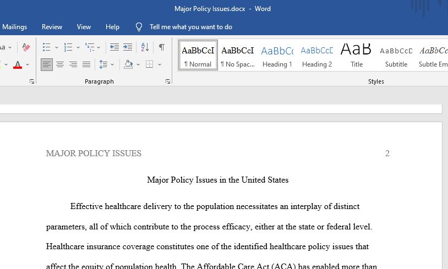The image size is (448, 269).
Task: Apply red font color button
Action: (18, 64)
